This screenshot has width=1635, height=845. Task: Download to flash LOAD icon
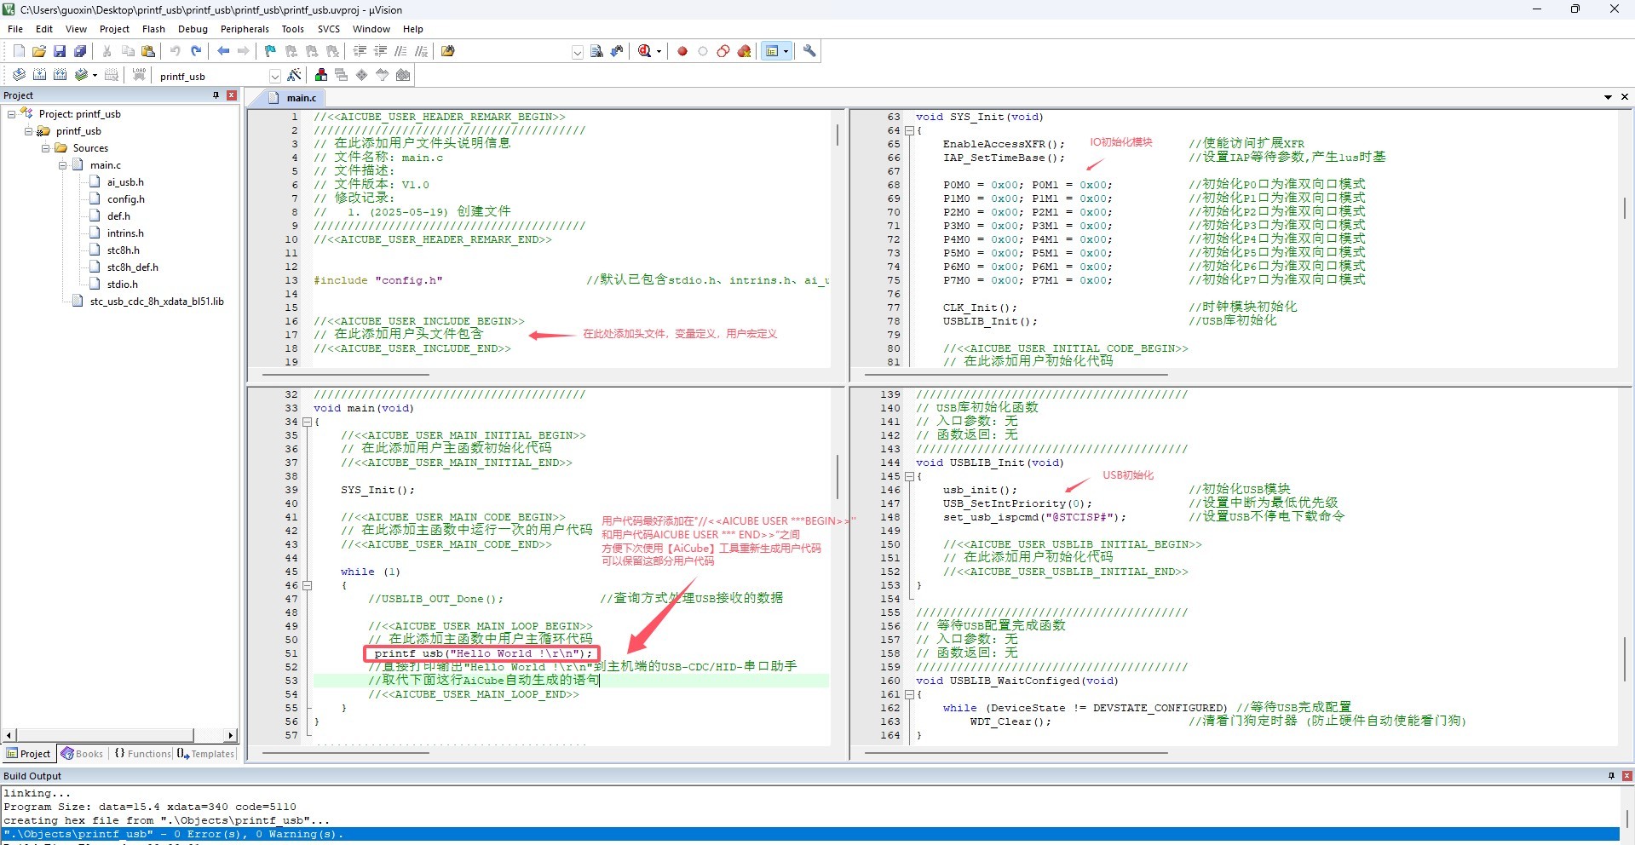pyautogui.click(x=139, y=75)
